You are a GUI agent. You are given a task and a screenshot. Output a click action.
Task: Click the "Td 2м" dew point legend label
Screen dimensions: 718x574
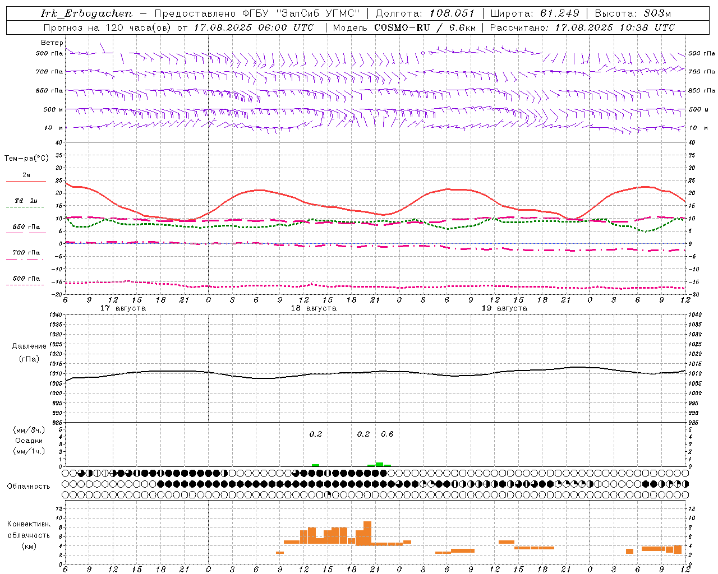(26, 201)
